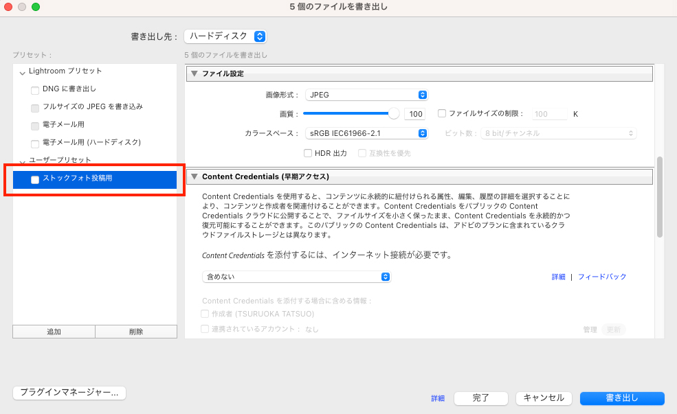Enable the ストックフォト投稿用 preset checkbox
This screenshot has width=677, height=414.
click(x=34, y=179)
